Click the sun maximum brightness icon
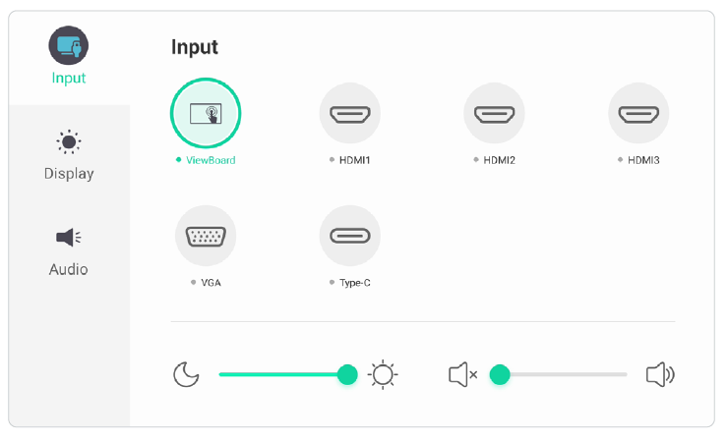The height and width of the screenshot is (440, 728). tap(383, 374)
